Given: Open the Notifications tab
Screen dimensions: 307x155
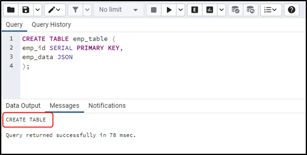Looking at the screenshot, I should pyautogui.click(x=107, y=106).
